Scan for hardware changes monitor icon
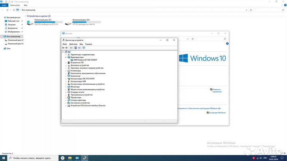This screenshot has width=287, height=161. tap(84, 48)
